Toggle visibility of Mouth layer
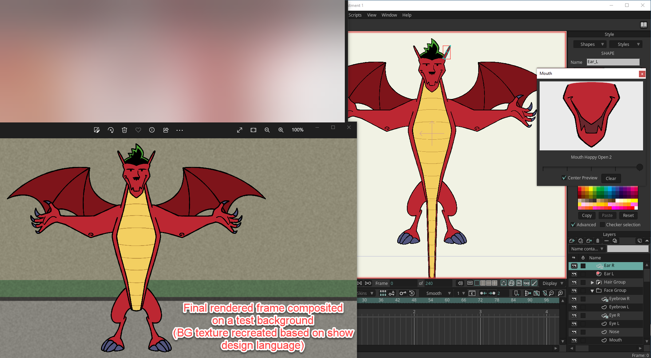 (574, 340)
